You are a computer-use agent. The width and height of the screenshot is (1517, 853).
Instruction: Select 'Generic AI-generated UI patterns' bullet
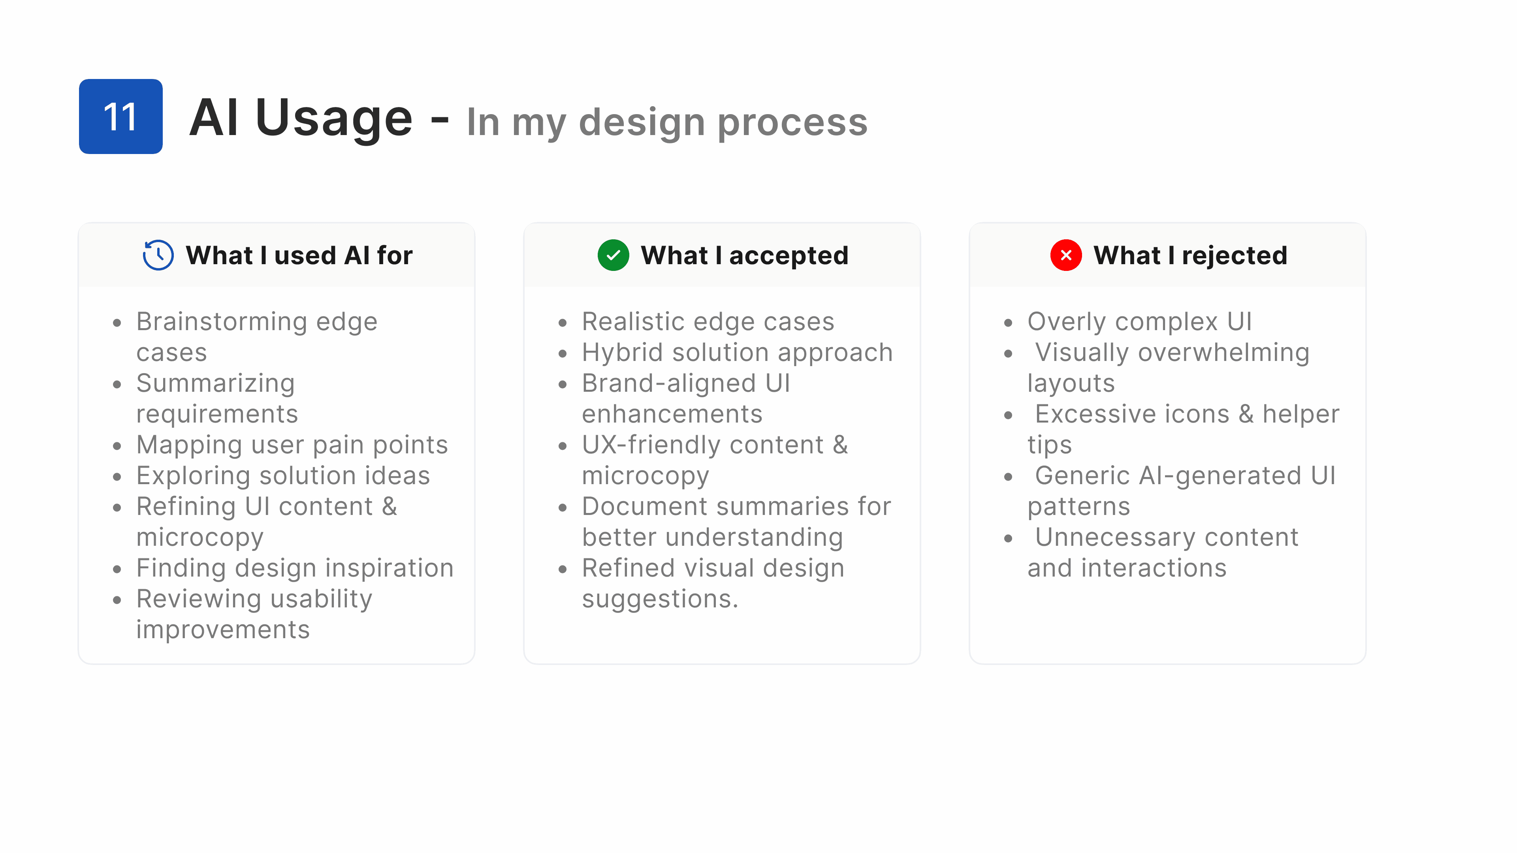pyautogui.click(x=1181, y=490)
